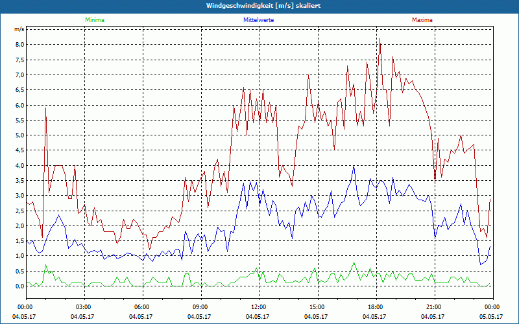Select the 15:00 time axis label
The height and width of the screenshot is (324, 519).
(x=317, y=307)
